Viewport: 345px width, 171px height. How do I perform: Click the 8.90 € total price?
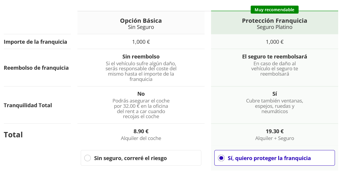(x=141, y=131)
